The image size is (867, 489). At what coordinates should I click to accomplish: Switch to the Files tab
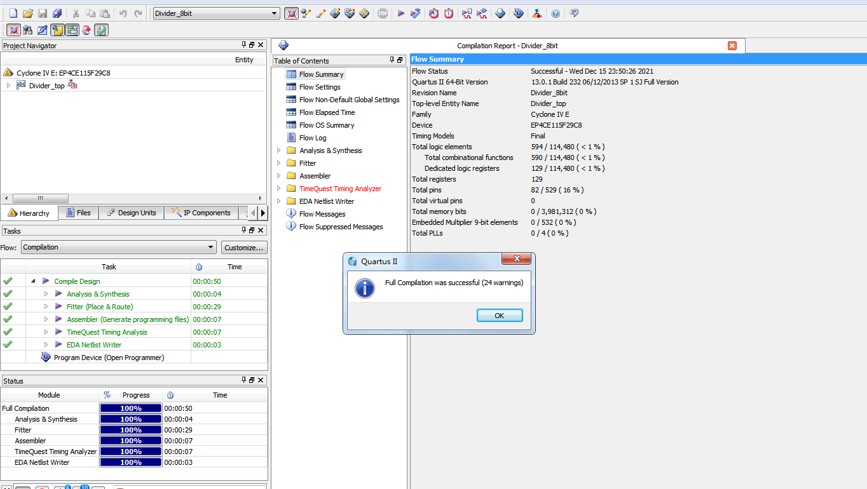coord(78,213)
